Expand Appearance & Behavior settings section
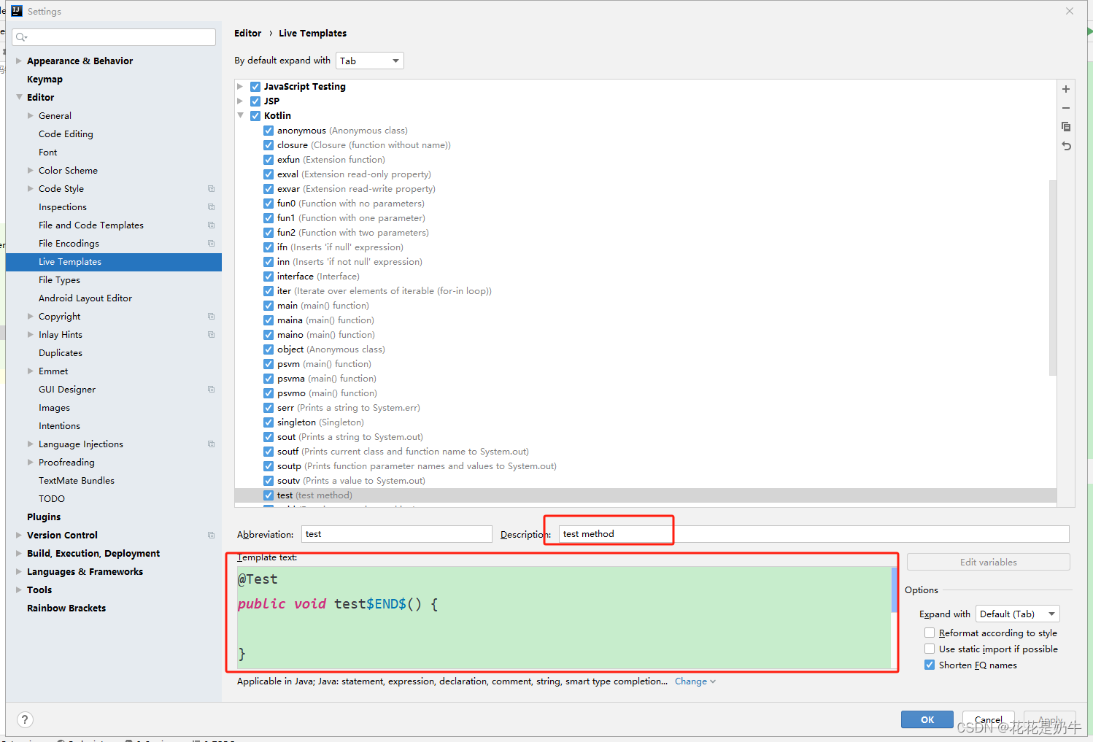Screen dimensions: 1093x742 [19, 61]
